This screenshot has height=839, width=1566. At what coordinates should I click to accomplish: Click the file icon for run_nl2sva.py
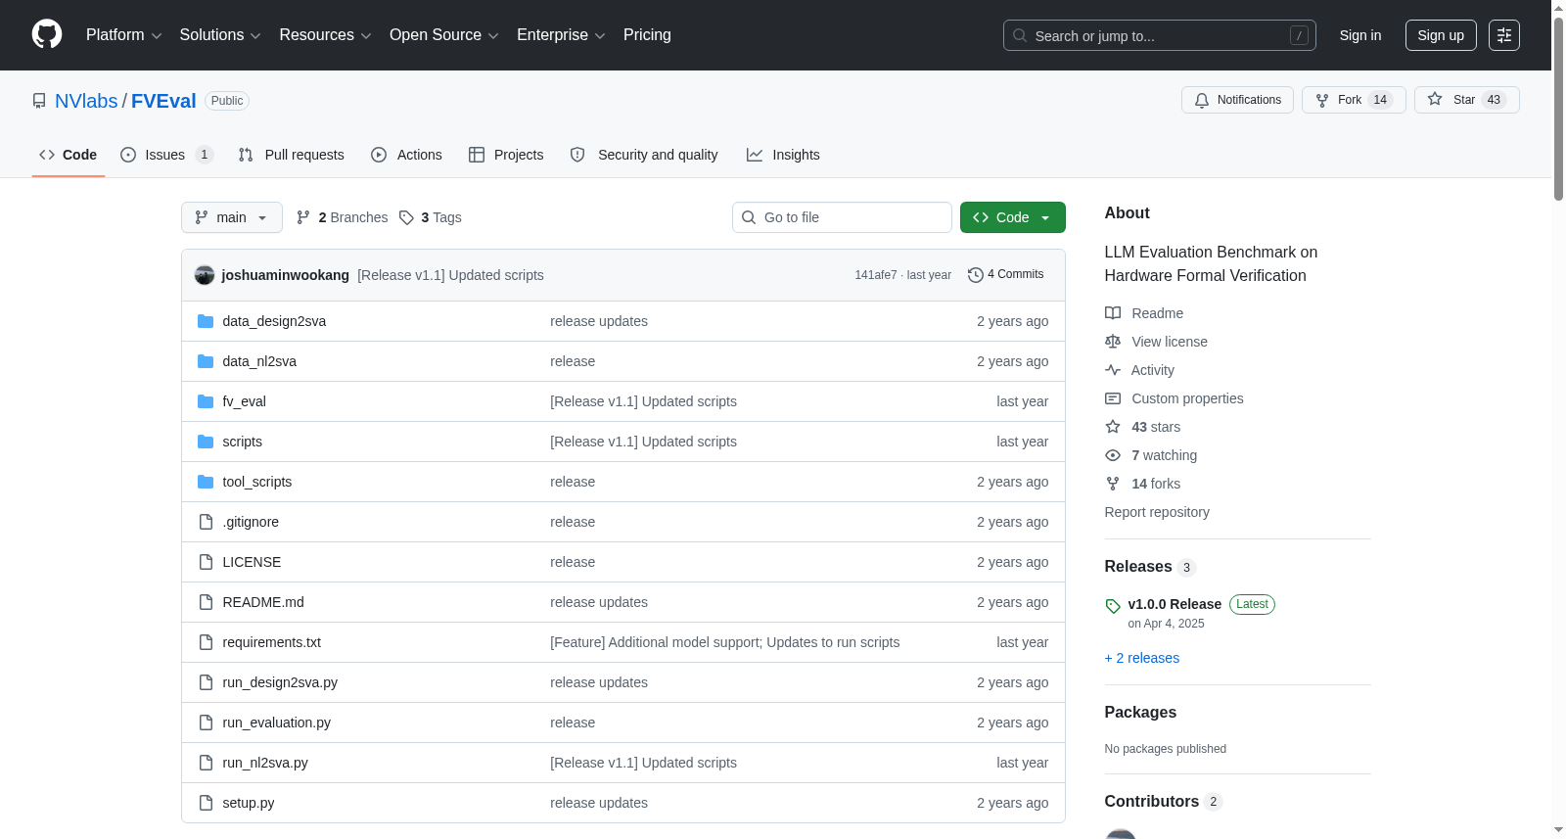206,763
